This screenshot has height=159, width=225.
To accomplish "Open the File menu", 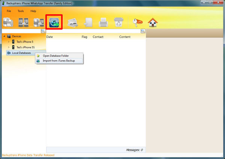I will pos(9,11).
